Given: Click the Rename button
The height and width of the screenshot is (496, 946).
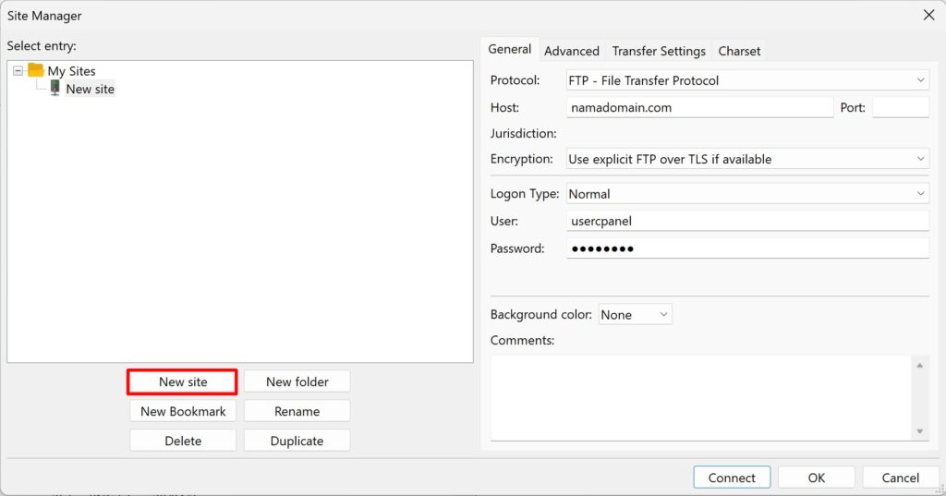Looking at the screenshot, I should [x=297, y=412].
